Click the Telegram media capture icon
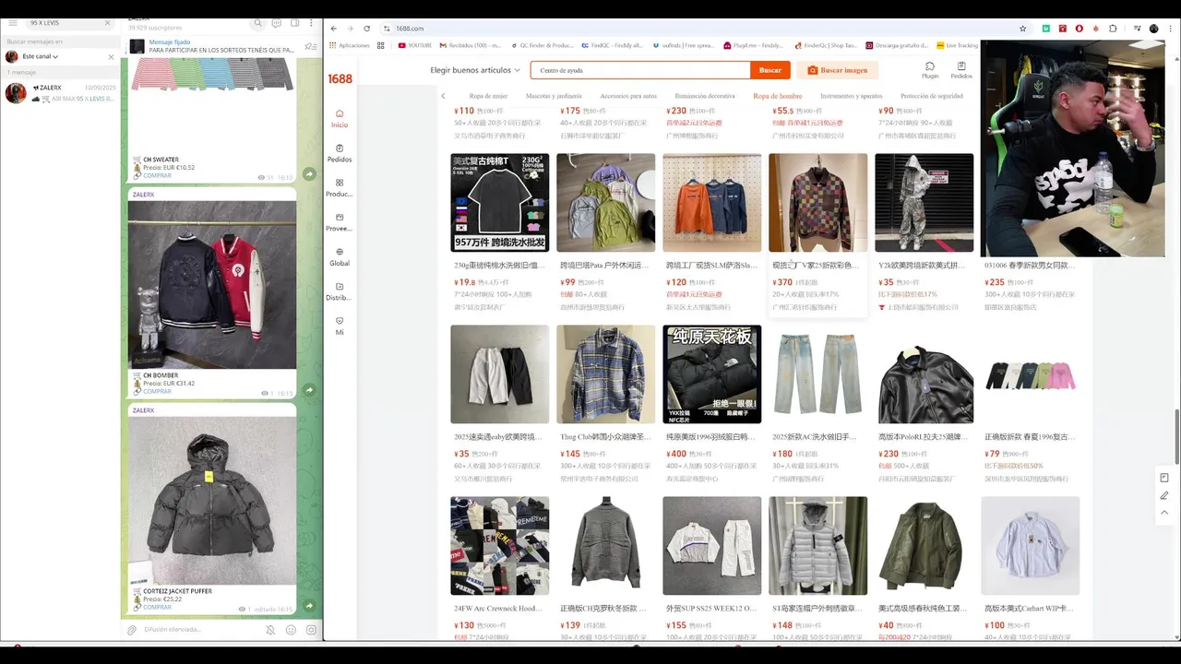Viewport: 1181px width, 664px height. point(311,630)
